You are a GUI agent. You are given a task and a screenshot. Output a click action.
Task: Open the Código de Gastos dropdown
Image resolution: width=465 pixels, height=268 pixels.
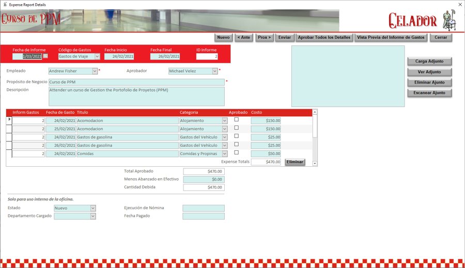click(x=97, y=56)
